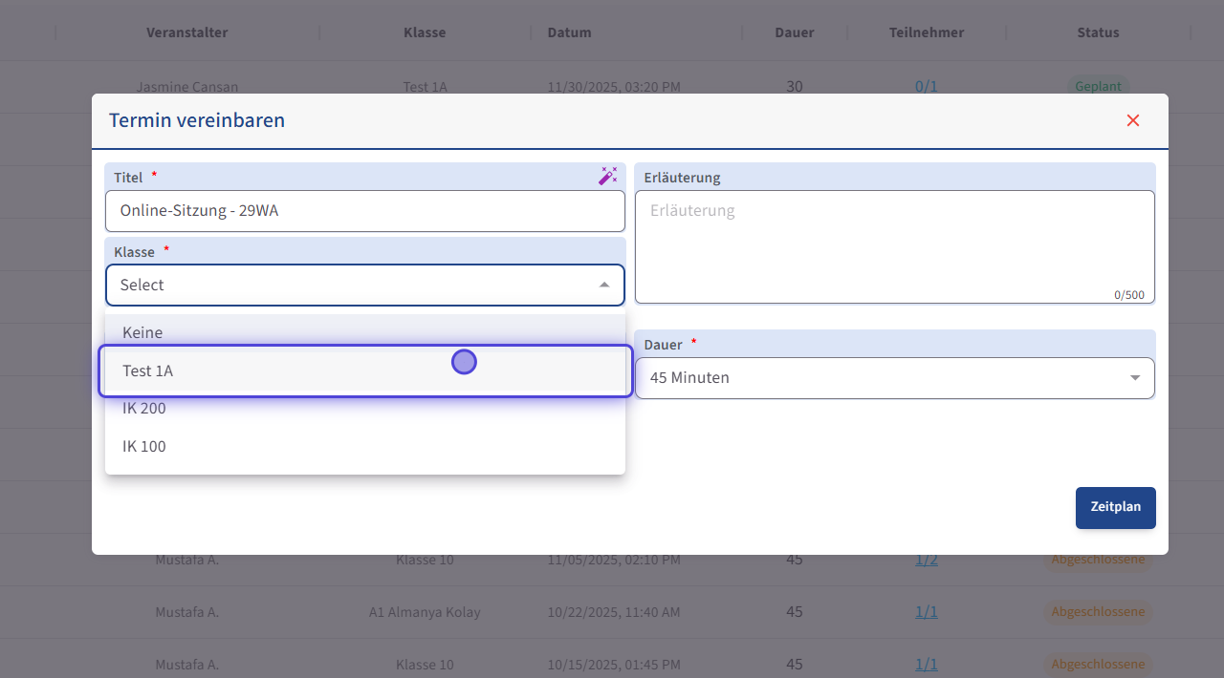The width and height of the screenshot is (1224, 678).
Task: Click into the Titel input field
Action: pyautogui.click(x=364, y=211)
